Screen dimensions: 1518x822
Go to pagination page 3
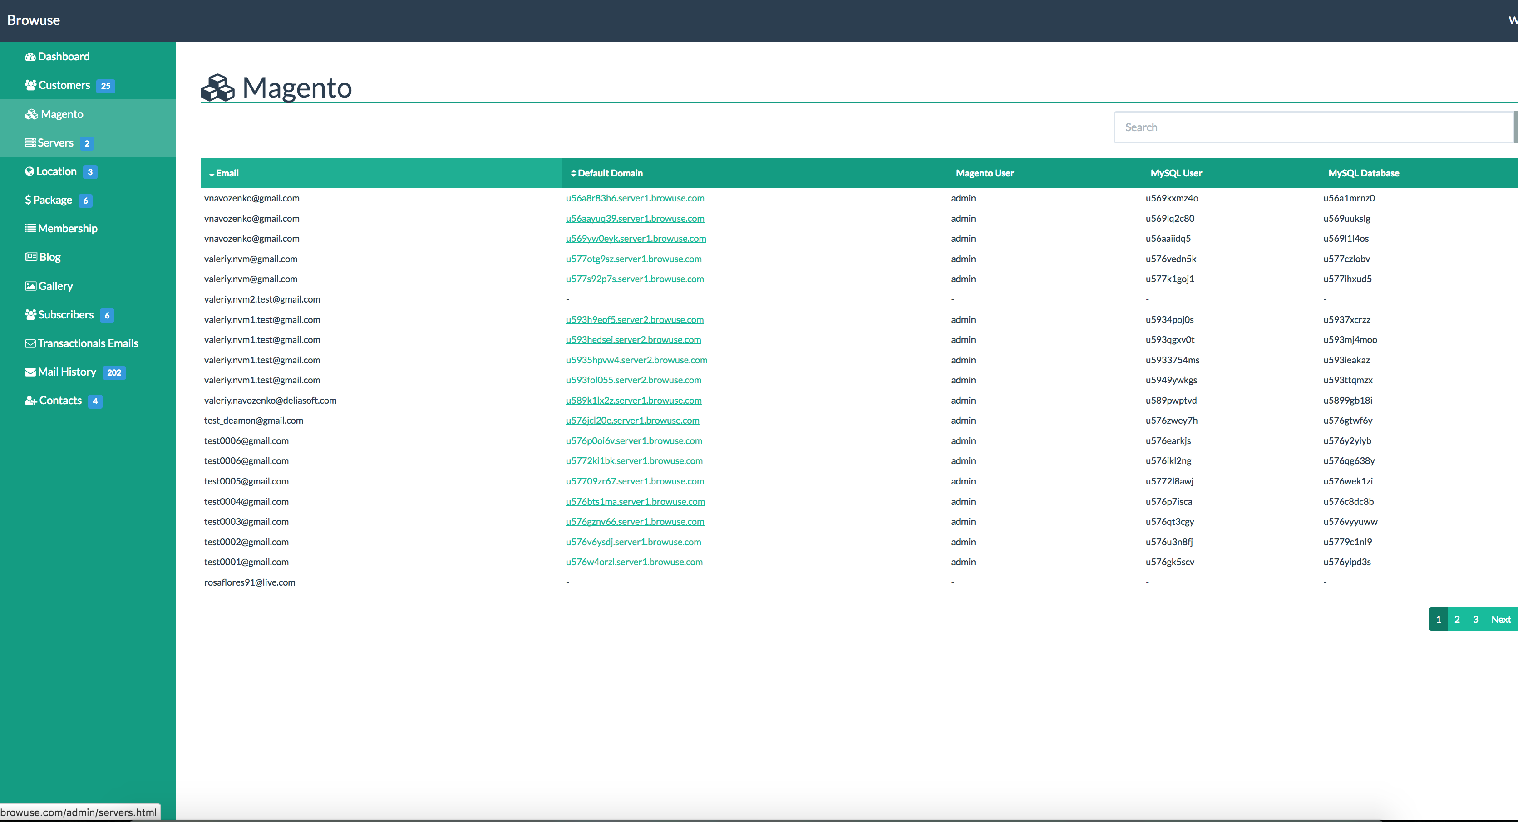click(1476, 619)
